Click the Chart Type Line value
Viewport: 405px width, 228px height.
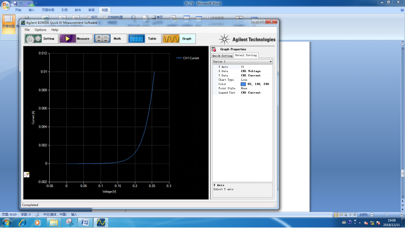244,80
